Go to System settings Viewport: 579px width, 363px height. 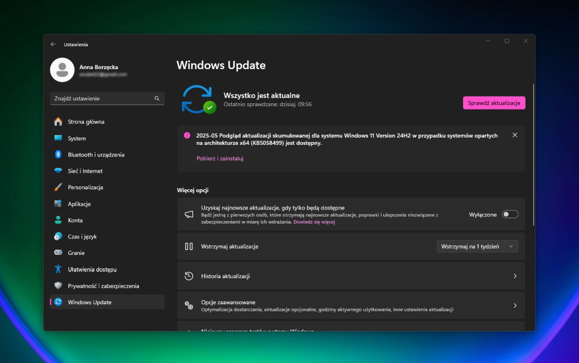coord(107,138)
